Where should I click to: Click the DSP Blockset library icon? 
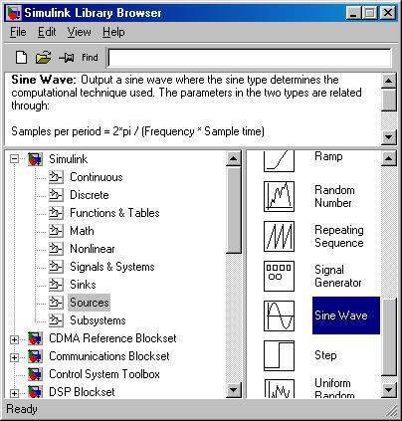pyautogui.click(x=35, y=392)
